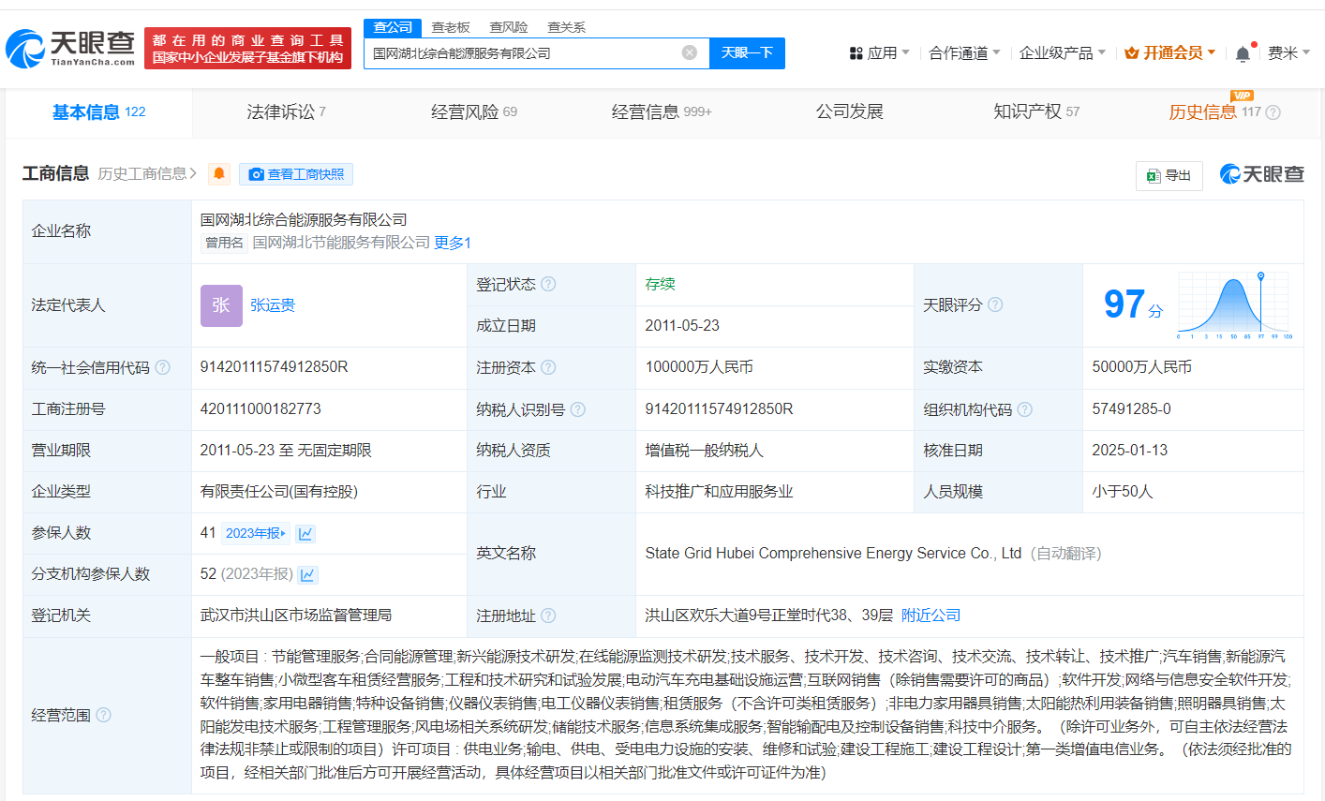Click help icon beside 历史信息 tab

(1273, 112)
